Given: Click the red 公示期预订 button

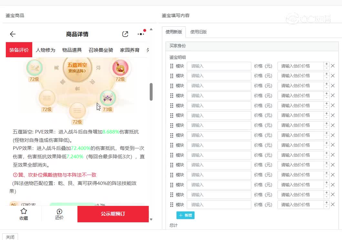Looking at the screenshot, I should [113, 214].
